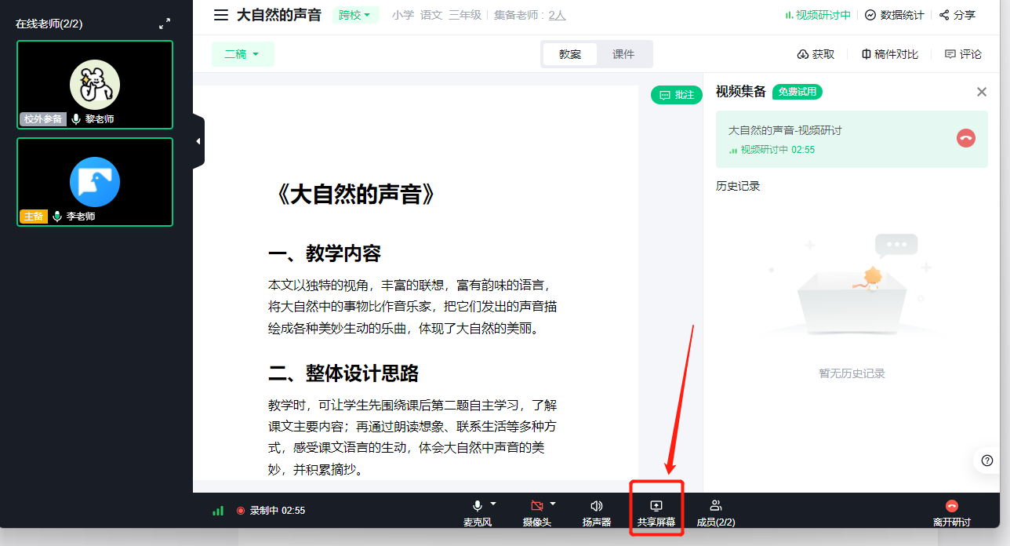
Task: Open the help question mark icon
Action: click(x=987, y=460)
